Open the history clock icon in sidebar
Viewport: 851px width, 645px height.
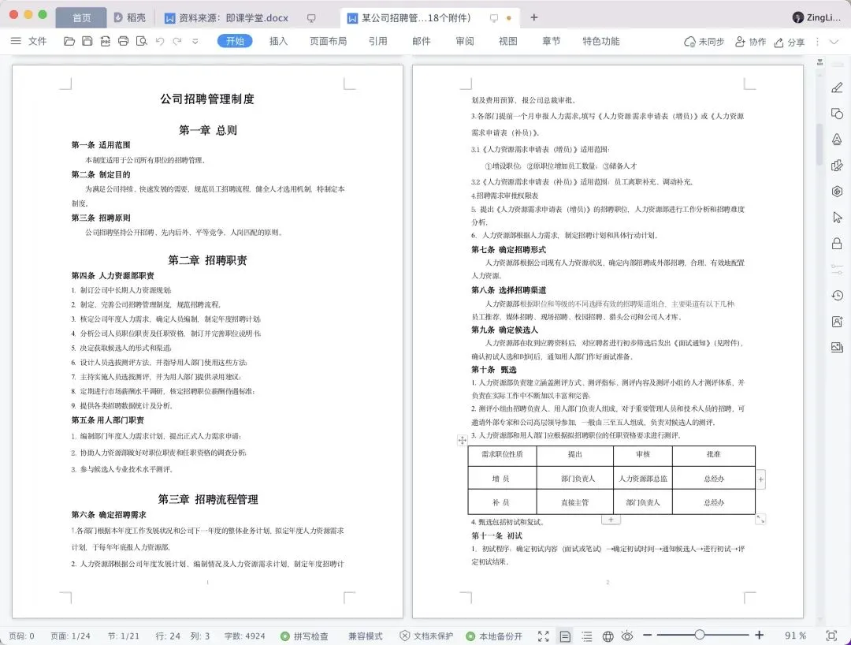pyautogui.click(x=837, y=295)
